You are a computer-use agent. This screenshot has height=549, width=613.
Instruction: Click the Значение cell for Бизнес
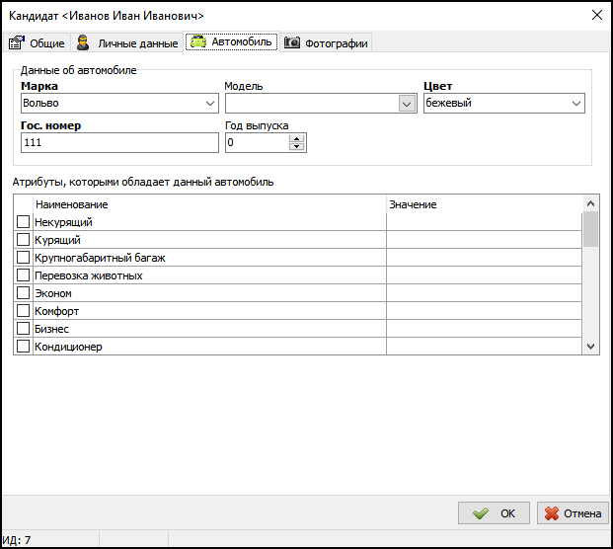pyautogui.click(x=484, y=329)
